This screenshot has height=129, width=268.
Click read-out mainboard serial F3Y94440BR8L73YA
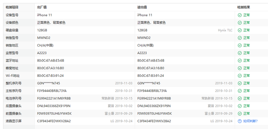coord(152,91)
